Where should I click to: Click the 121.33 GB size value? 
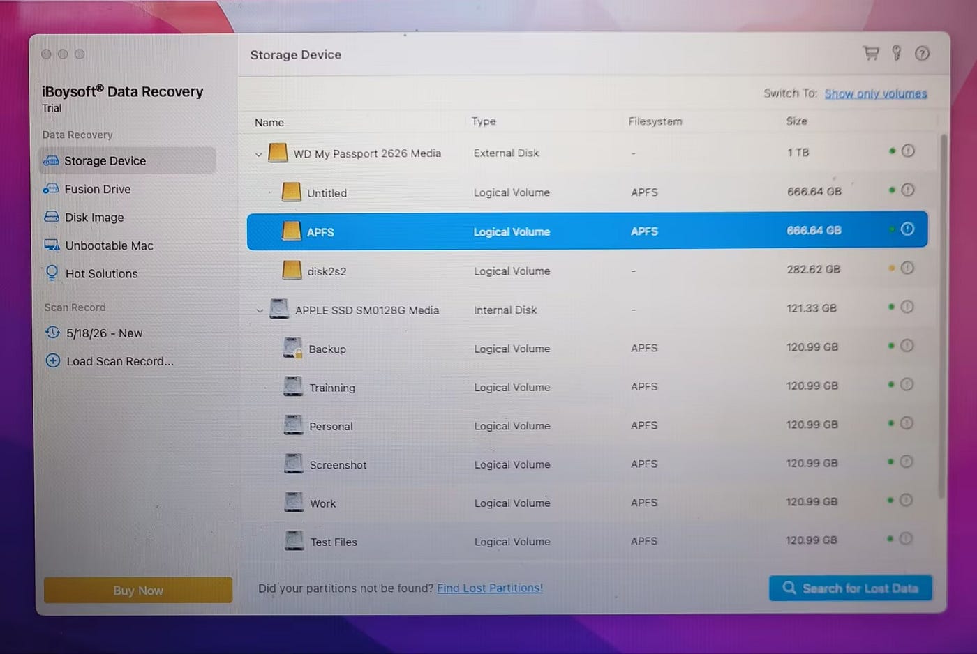812,308
